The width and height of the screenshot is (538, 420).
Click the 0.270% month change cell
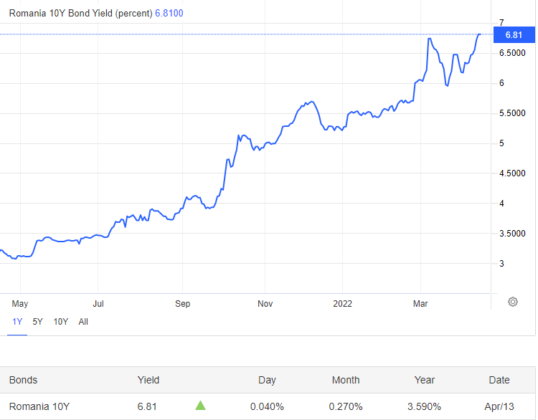(x=346, y=406)
